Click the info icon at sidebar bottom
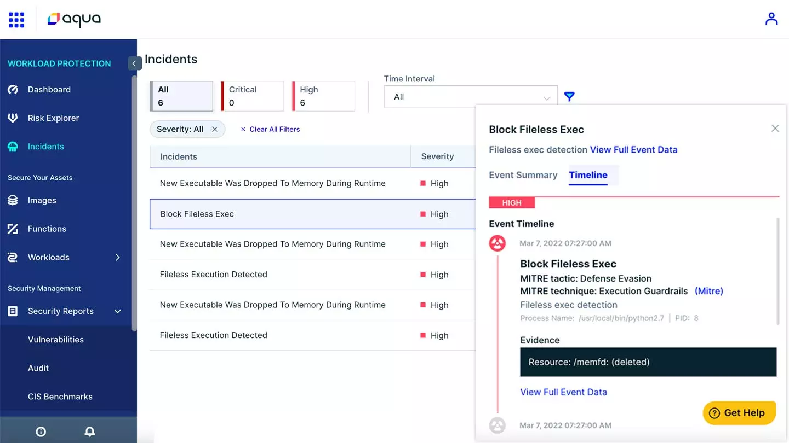The image size is (789, 443). coord(41,432)
